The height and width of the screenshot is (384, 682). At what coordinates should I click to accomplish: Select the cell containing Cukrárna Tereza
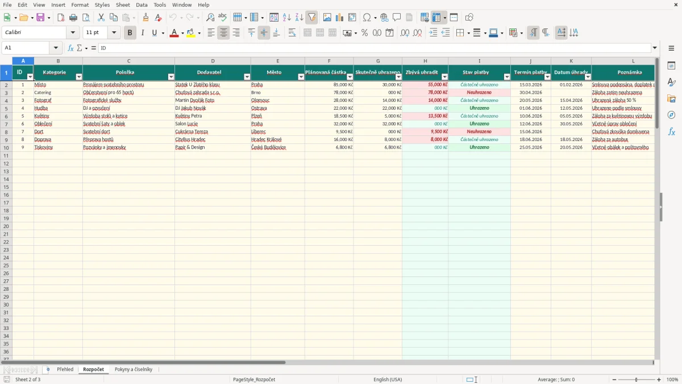213,132
